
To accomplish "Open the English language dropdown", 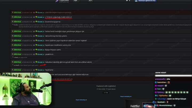I will tap(76, 1).
